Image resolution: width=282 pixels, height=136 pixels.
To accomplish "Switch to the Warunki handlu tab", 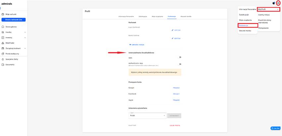I will click(x=186, y=16).
